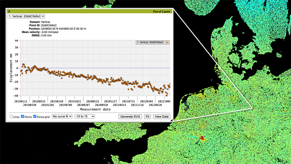
Task: Click the Displacement mm axis title
Action: pyautogui.click(x=11, y=68)
